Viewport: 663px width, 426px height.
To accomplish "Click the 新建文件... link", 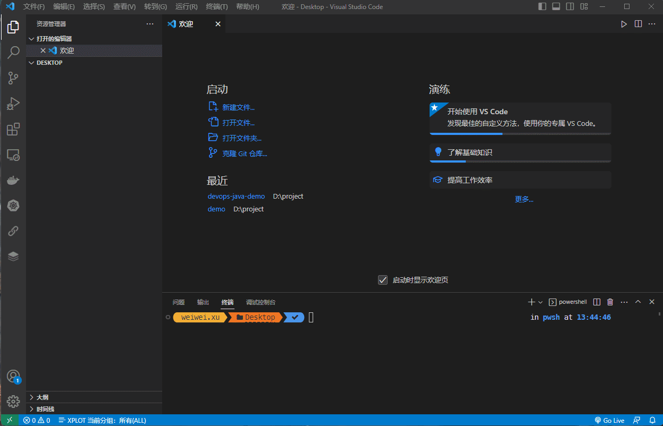I will point(239,107).
